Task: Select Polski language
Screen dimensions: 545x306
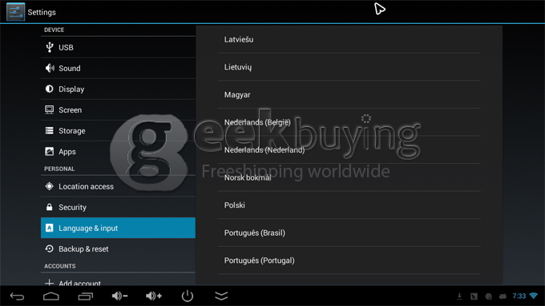Action: coord(349,205)
